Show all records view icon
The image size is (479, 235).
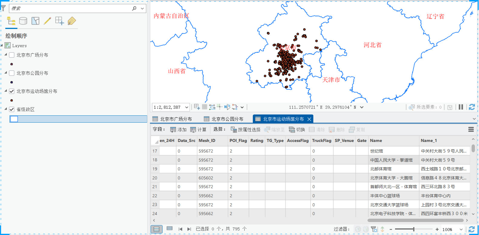click(x=156, y=229)
